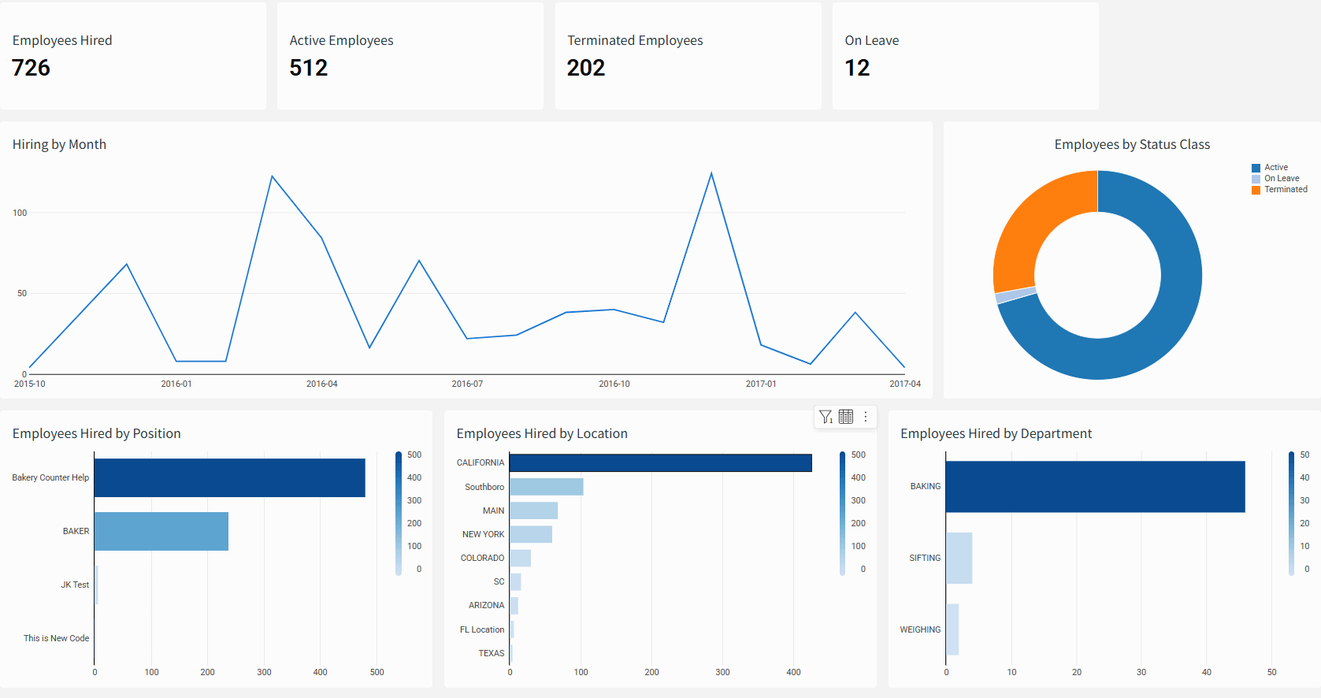Click the SIFTING department bar

click(959, 558)
